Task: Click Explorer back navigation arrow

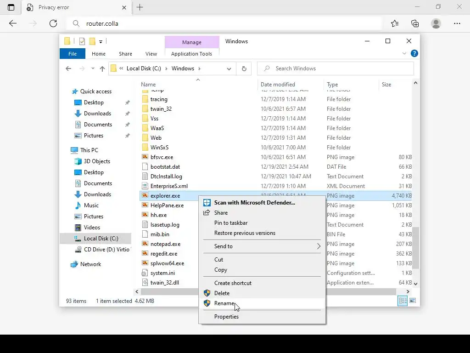Action: pyautogui.click(x=68, y=68)
